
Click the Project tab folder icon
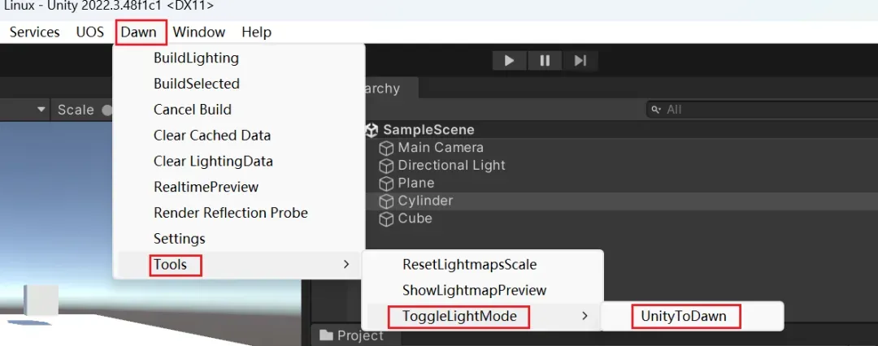(325, 335)
